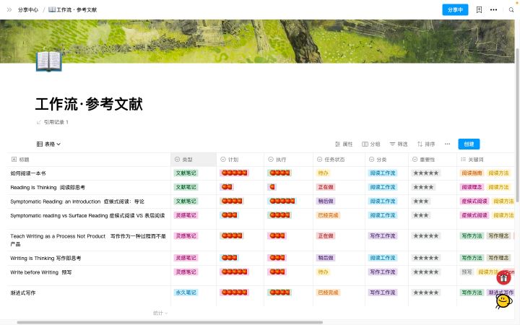
Task: Click the 灵感笔记 tag in Write before Writing row
Action: tap(186, 272)
